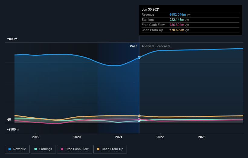Click the pink Free Cash Flow legend dot
The image size is (248, 158).
pyautogui.click(x=62, y=149)
